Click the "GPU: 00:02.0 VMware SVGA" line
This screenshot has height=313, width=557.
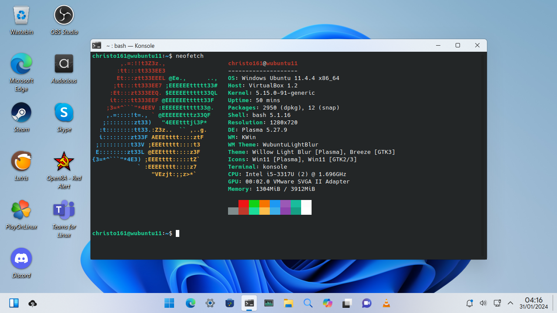289,182
